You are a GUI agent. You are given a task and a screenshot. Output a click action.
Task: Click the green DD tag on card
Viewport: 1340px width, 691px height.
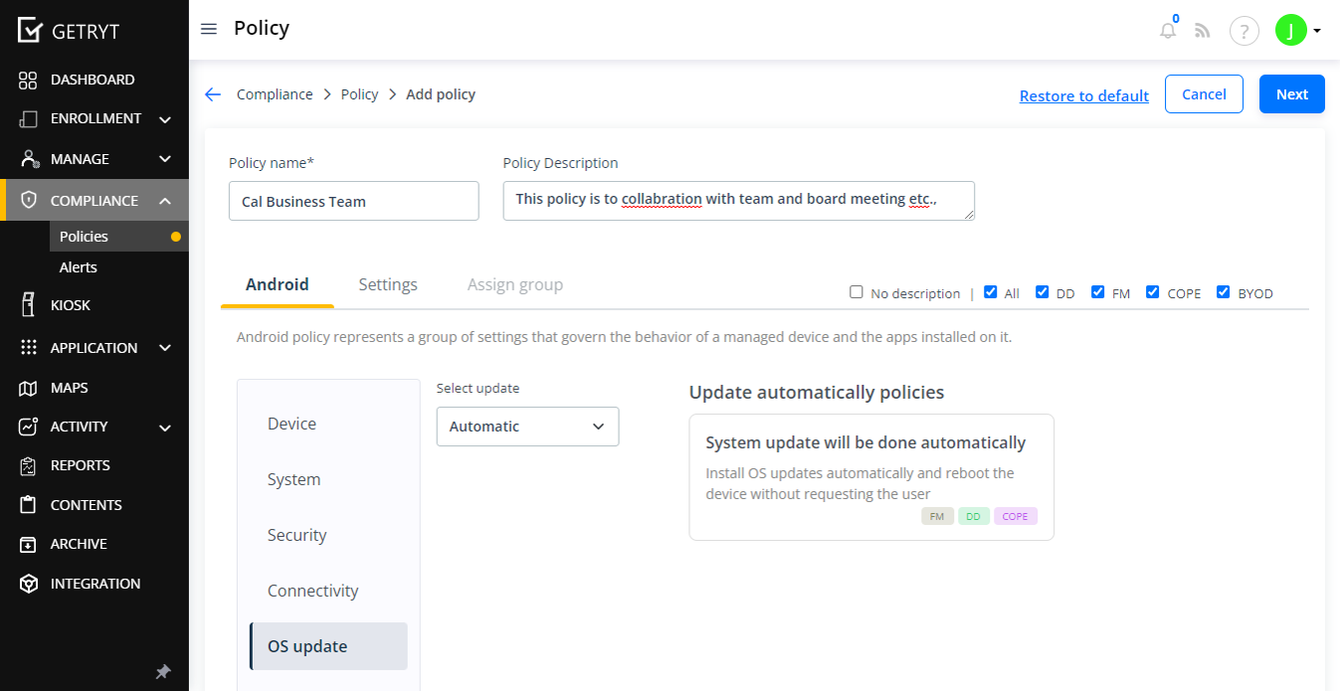tap(974, 516)
